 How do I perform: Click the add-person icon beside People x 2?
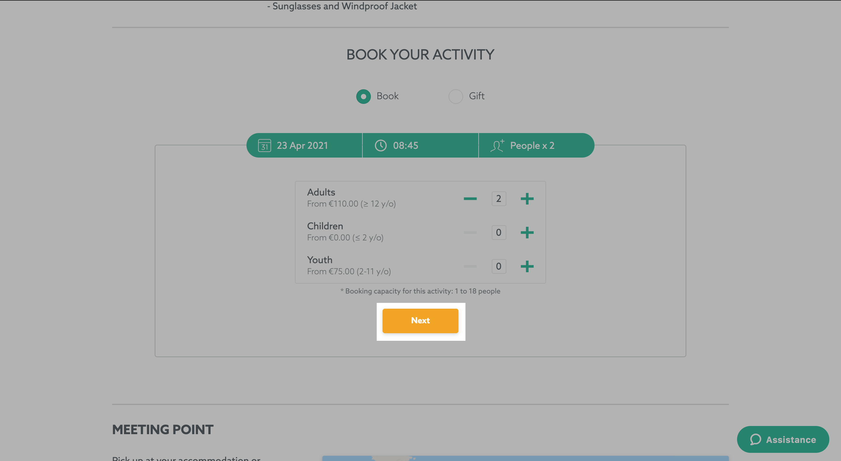click(x=497, y=146)
